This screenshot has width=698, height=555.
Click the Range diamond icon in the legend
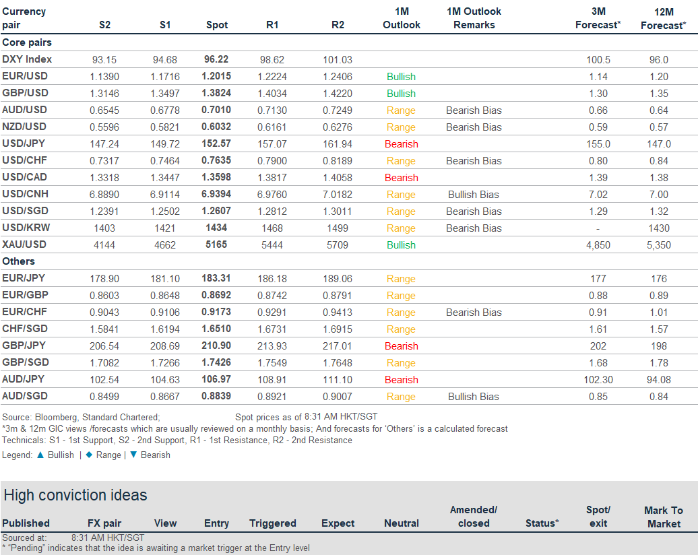click(88, 455)
